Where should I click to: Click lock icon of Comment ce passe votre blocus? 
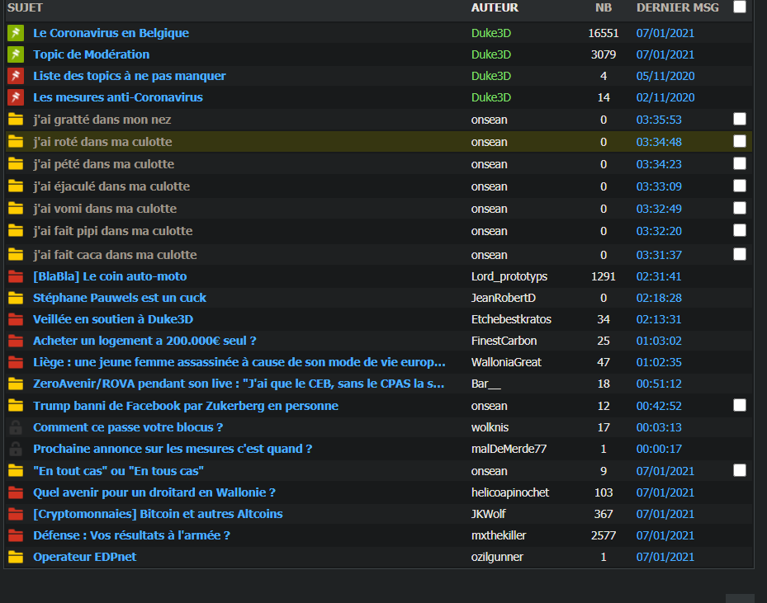16,427
